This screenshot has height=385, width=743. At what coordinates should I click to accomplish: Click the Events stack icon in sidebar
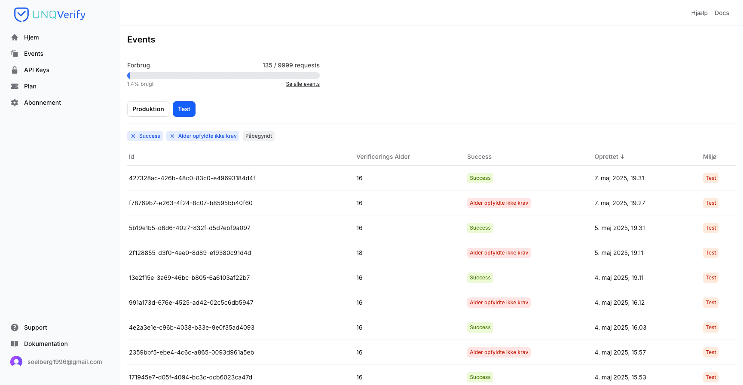(x=15, y=54)
